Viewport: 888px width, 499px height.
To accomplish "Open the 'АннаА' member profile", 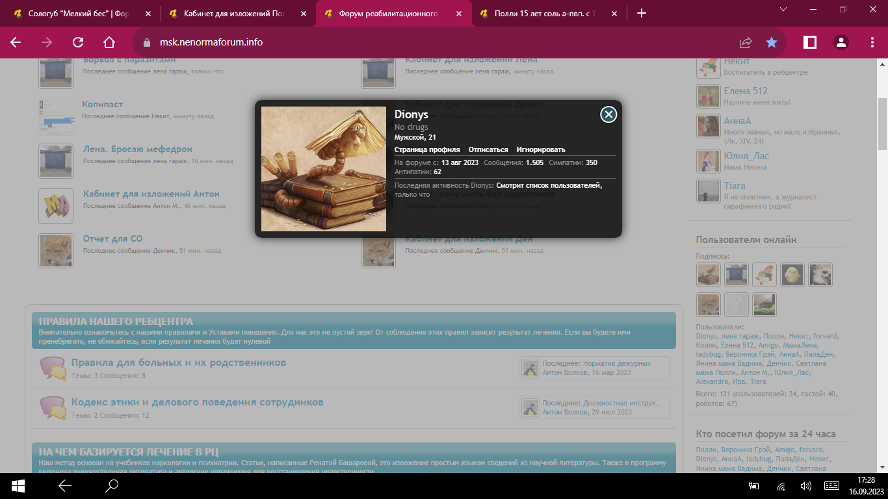I will (737, 121).
